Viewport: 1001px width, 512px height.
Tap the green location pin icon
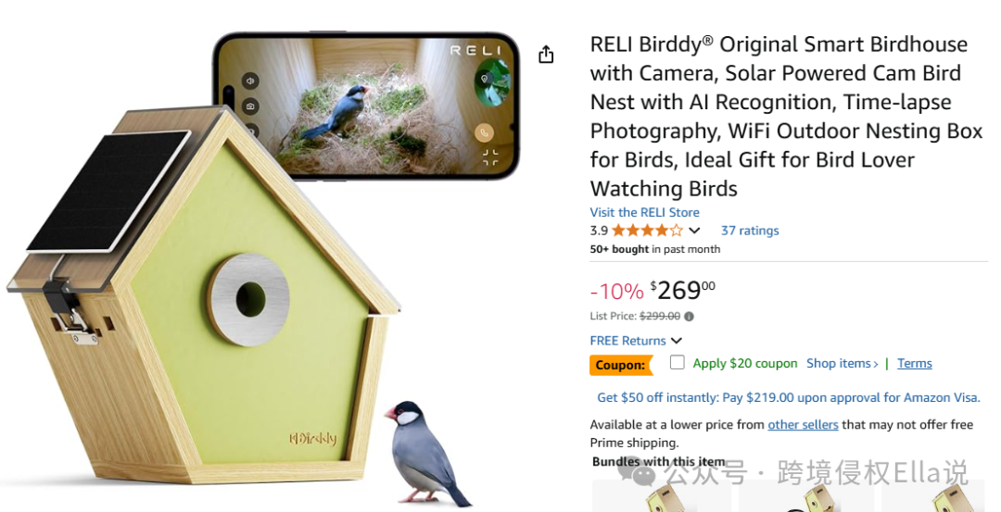tap(485, 79)
